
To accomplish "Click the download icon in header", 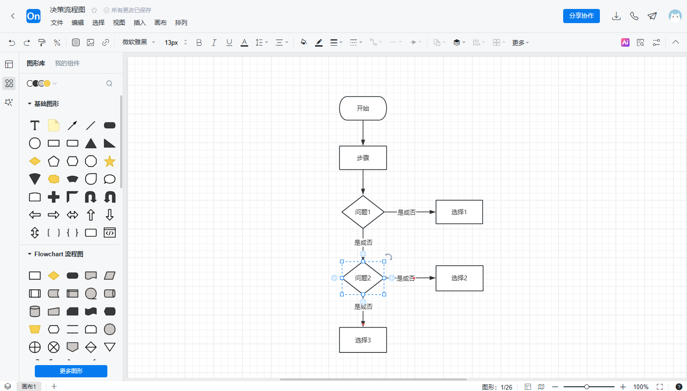I will pos(616,16).
